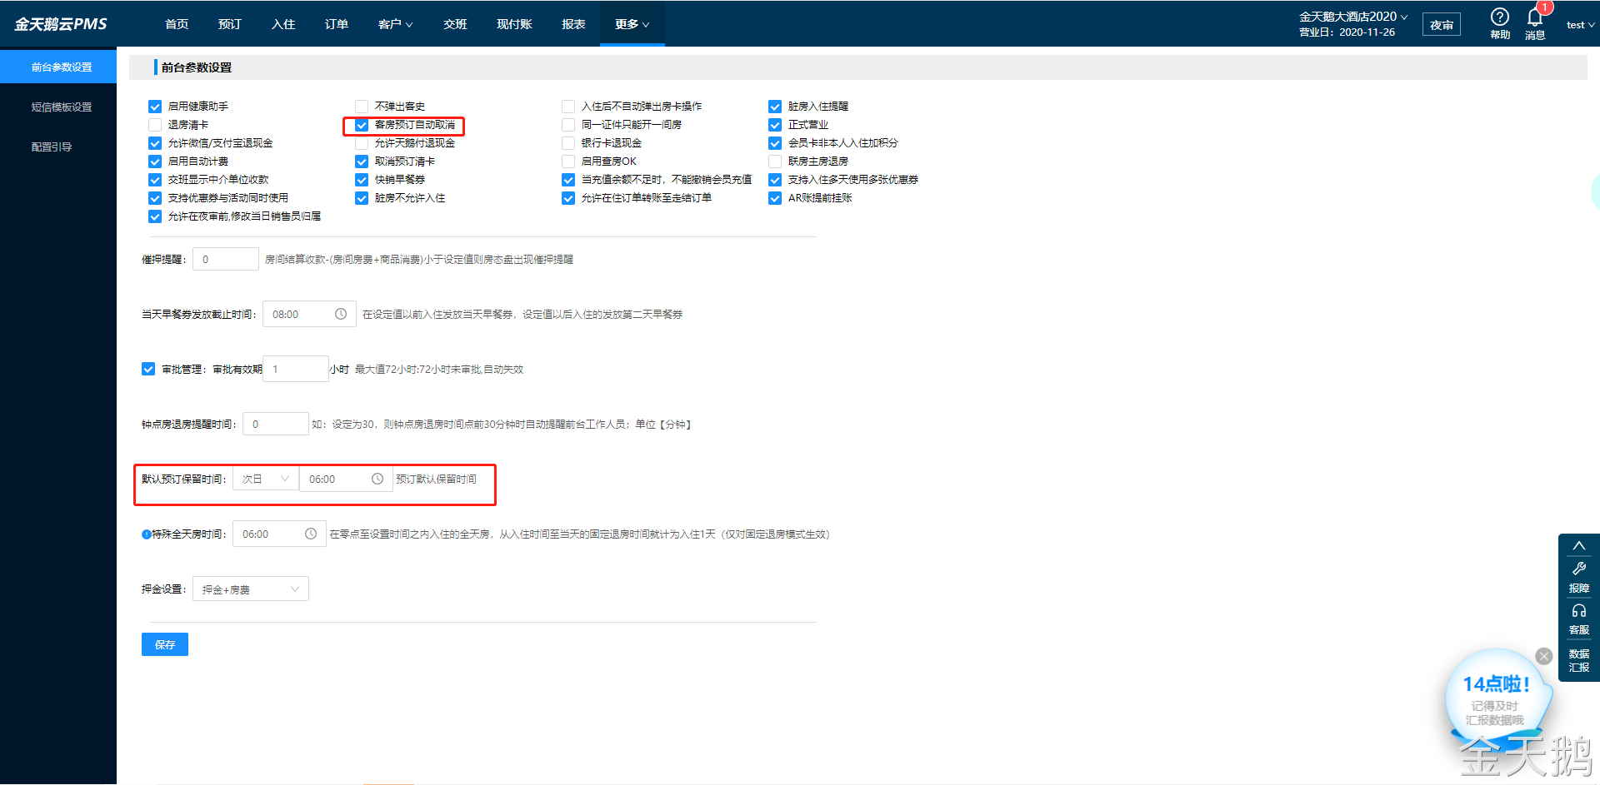Go to 首页 in top navigation
The height and width of the screenshot is (785, 1600).
click(x=177, y=24)
